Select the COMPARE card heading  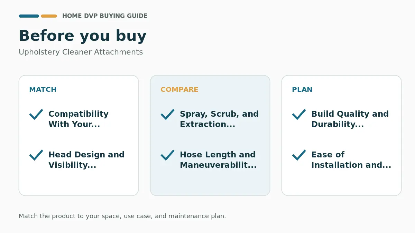pyautogui.click(x=179, y=89)
